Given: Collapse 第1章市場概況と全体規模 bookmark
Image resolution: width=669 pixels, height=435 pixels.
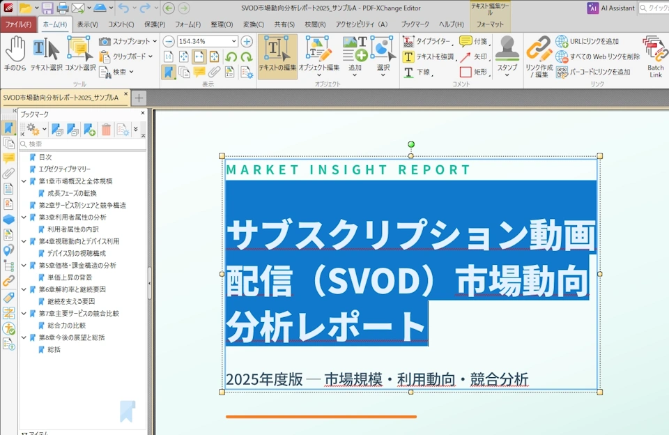Looking at the screenshot, I should [x=24, y=181].
